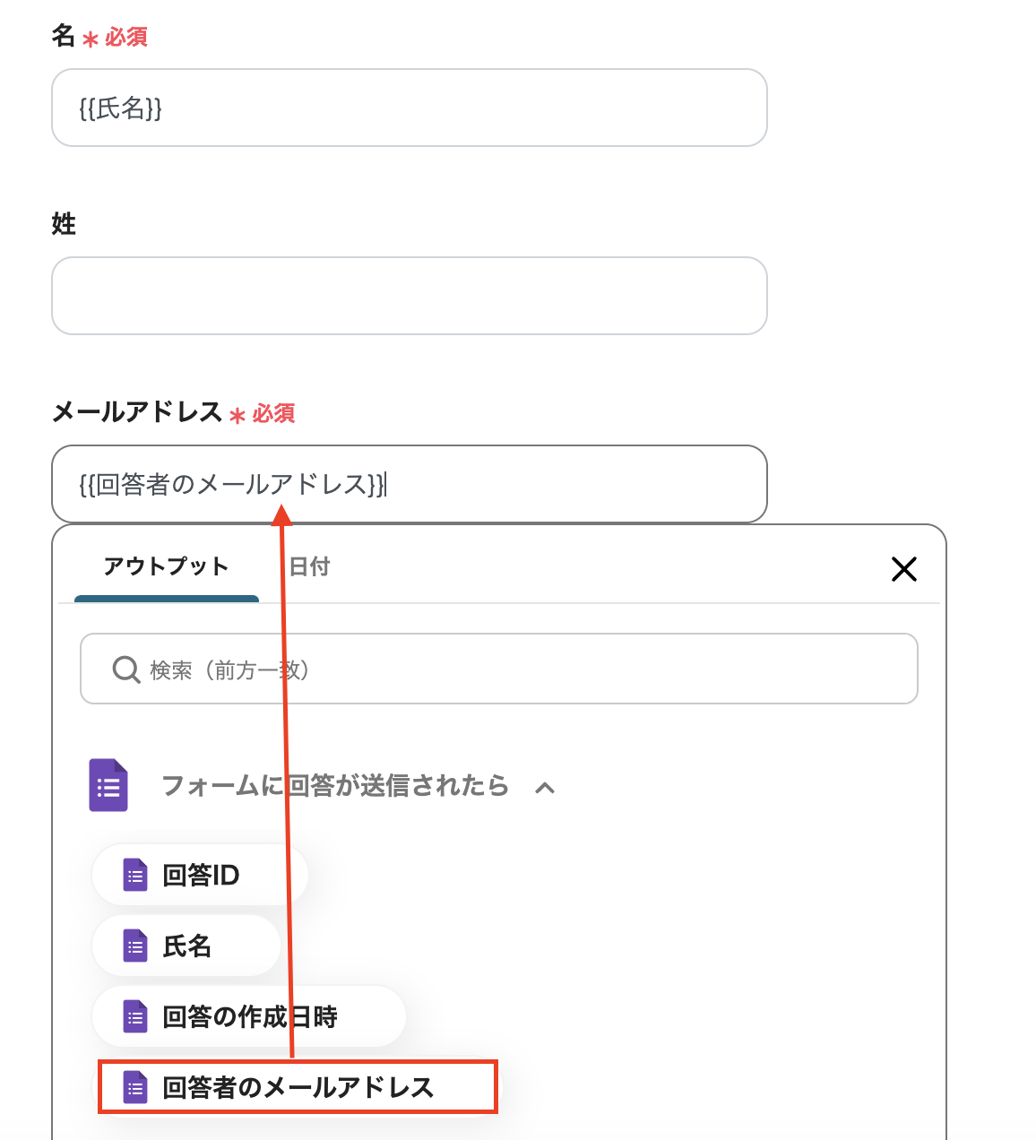The width and height of the screenshot is (1036, 1140).
Task: Click the メールアドレス input field
Action: pos(409,485)
